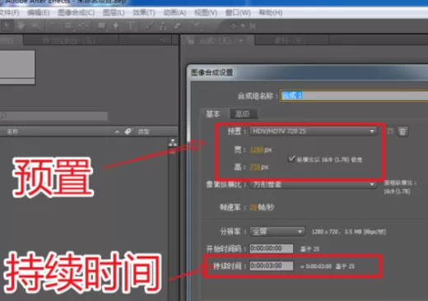Screen dimensions: 428x301
Task: Click the frame rate value 25
Action: coord(253,207)
